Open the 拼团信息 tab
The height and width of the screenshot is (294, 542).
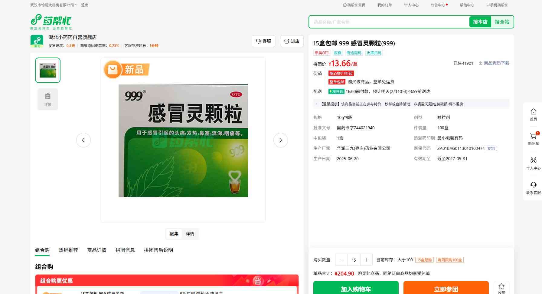125,250
